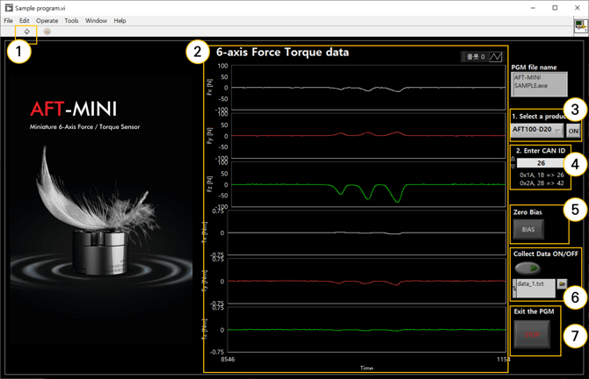Open the file browse folder icon

563,285
